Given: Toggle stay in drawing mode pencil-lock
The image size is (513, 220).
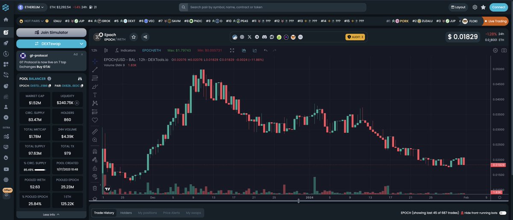Looking at the screenshot, I should click(x=95, y=160).
